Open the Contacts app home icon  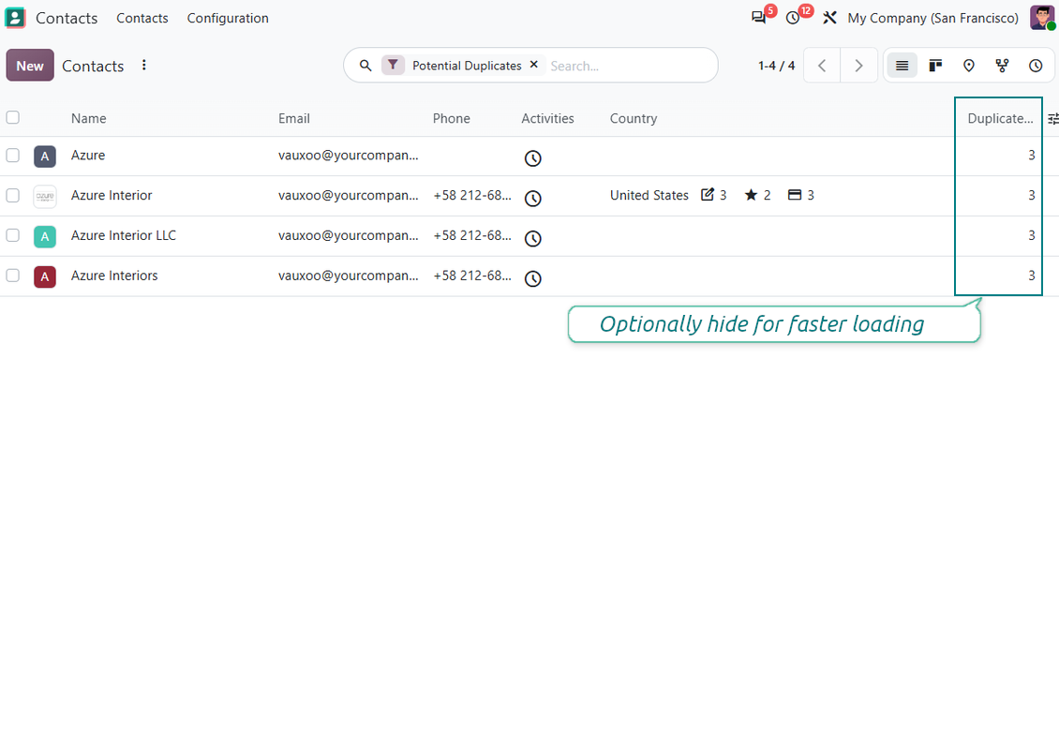pos(15,18)
